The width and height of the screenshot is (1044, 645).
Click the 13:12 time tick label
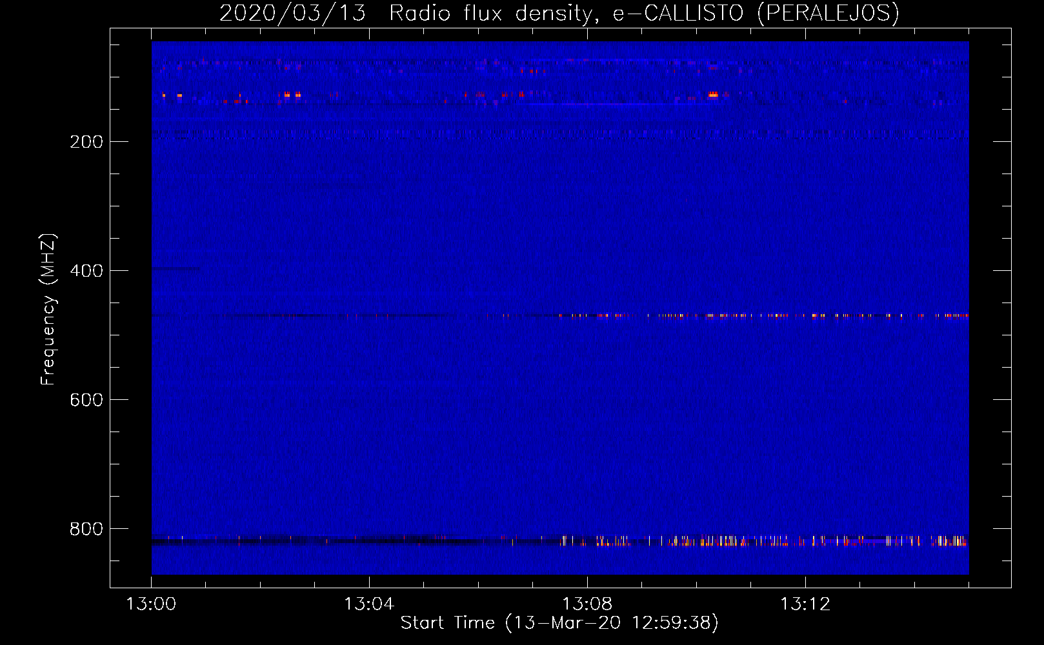coord(805,604)
